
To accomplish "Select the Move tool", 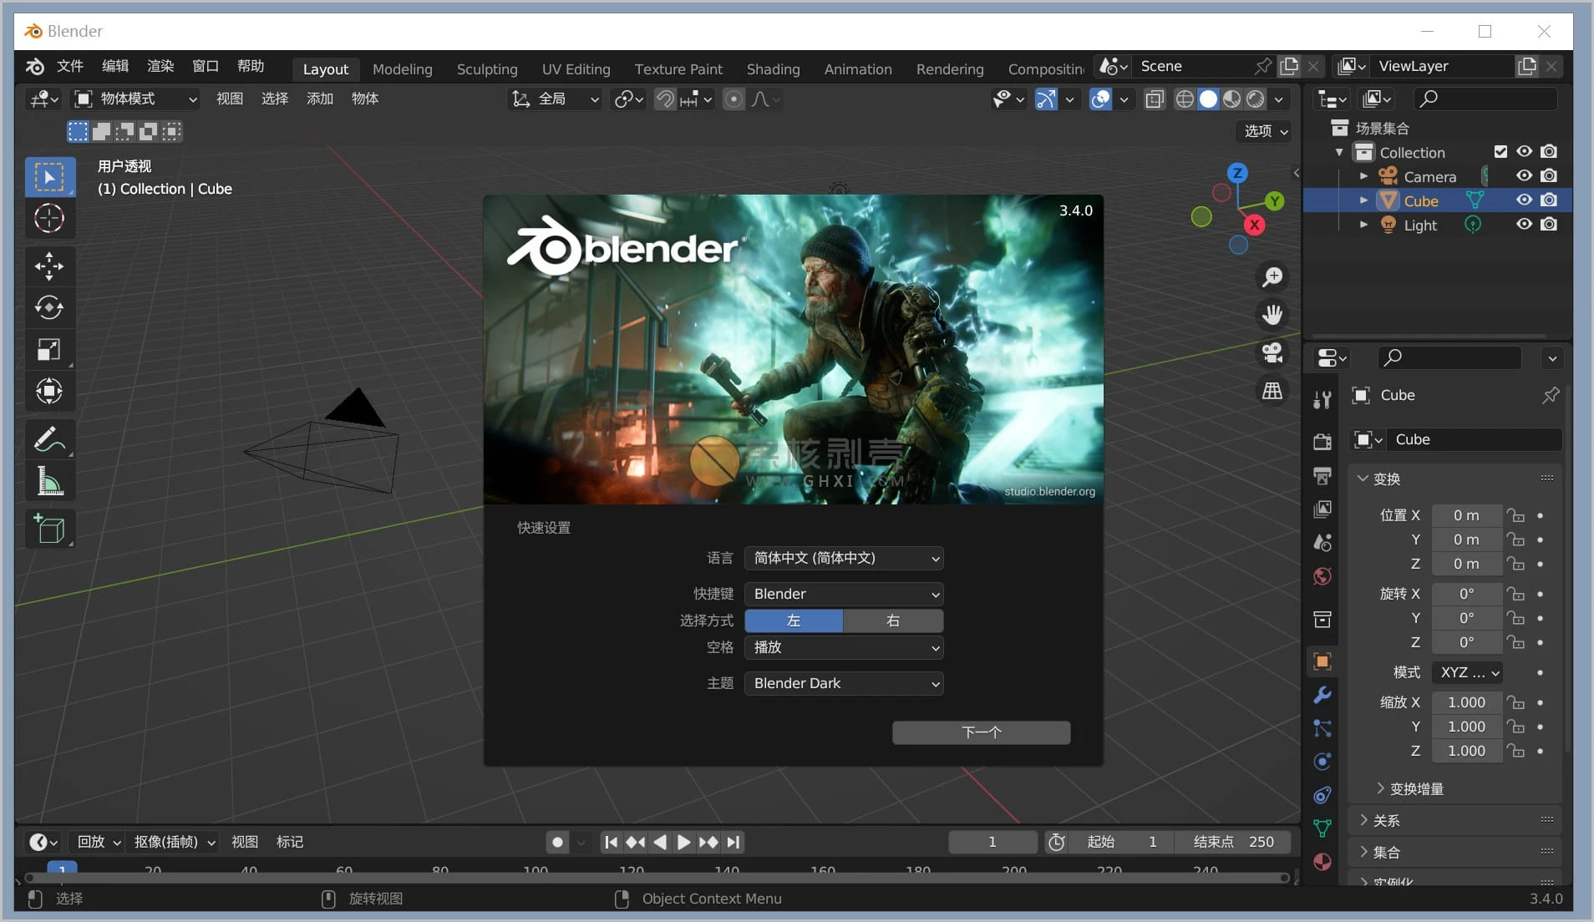I will coord(50,266).
